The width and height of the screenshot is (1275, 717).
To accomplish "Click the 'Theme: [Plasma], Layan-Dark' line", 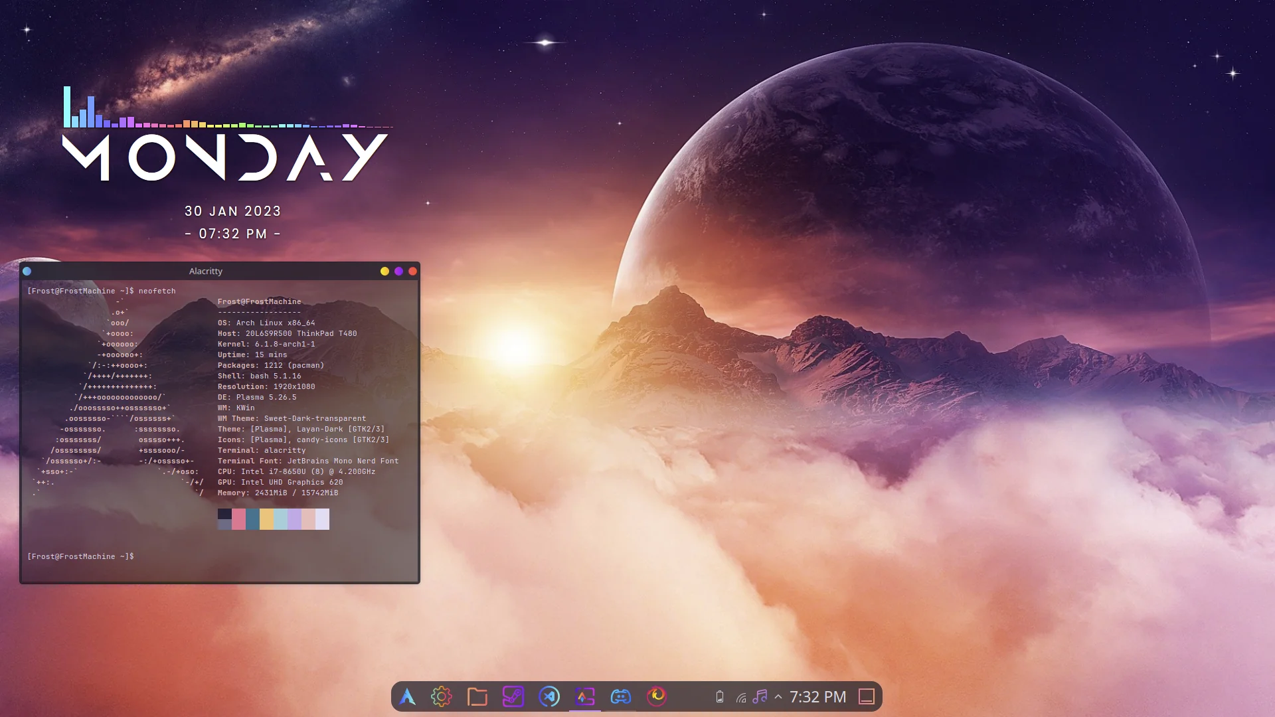I will click(x=301, y=429).
